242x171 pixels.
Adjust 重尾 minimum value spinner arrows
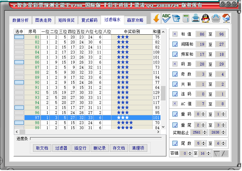coord(203,125)
